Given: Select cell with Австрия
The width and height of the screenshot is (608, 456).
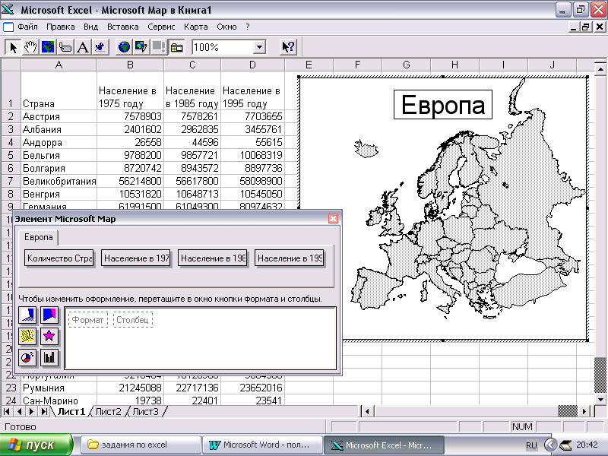Looking at the screenshot, I should click(x=59, y=116).
